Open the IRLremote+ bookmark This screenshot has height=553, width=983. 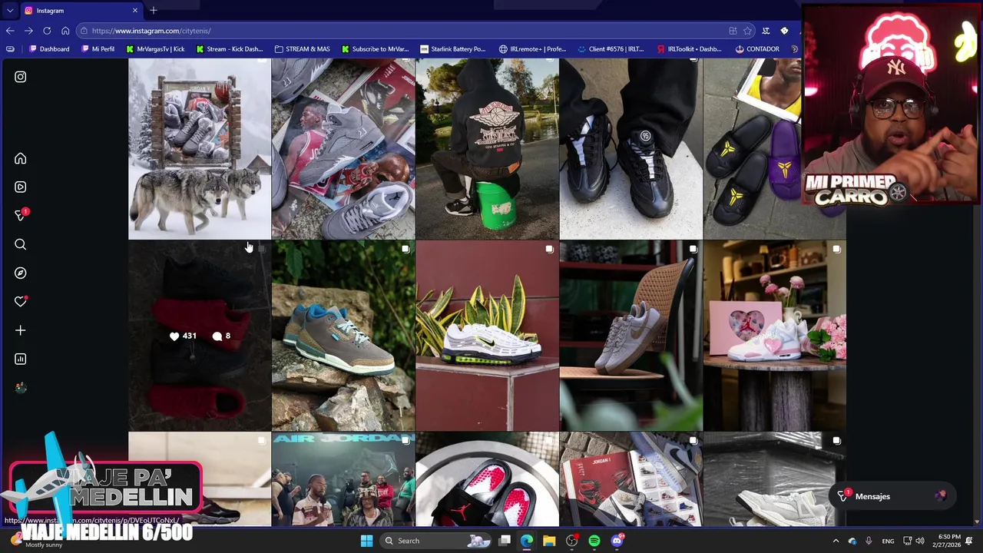532,49
